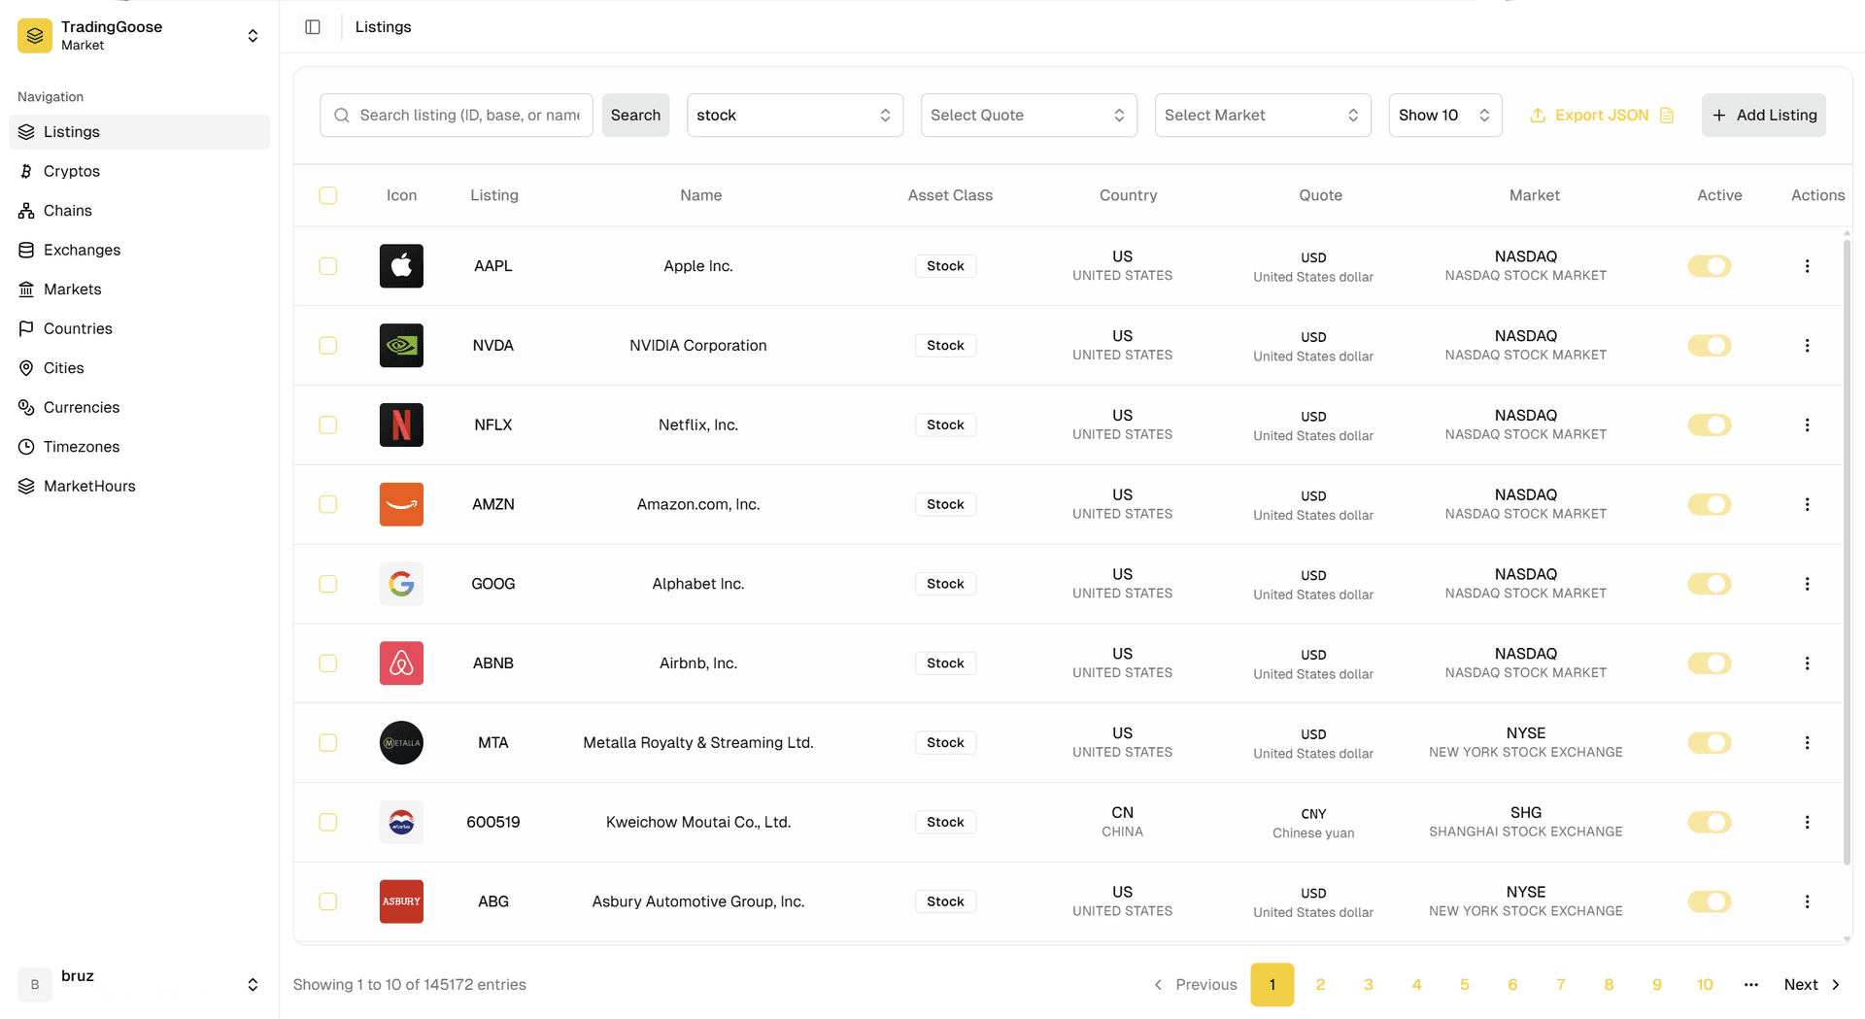This screenshot has height=1019, width=1865.
Task: Open the Select Market dropdown
Action: (1263, 116)
